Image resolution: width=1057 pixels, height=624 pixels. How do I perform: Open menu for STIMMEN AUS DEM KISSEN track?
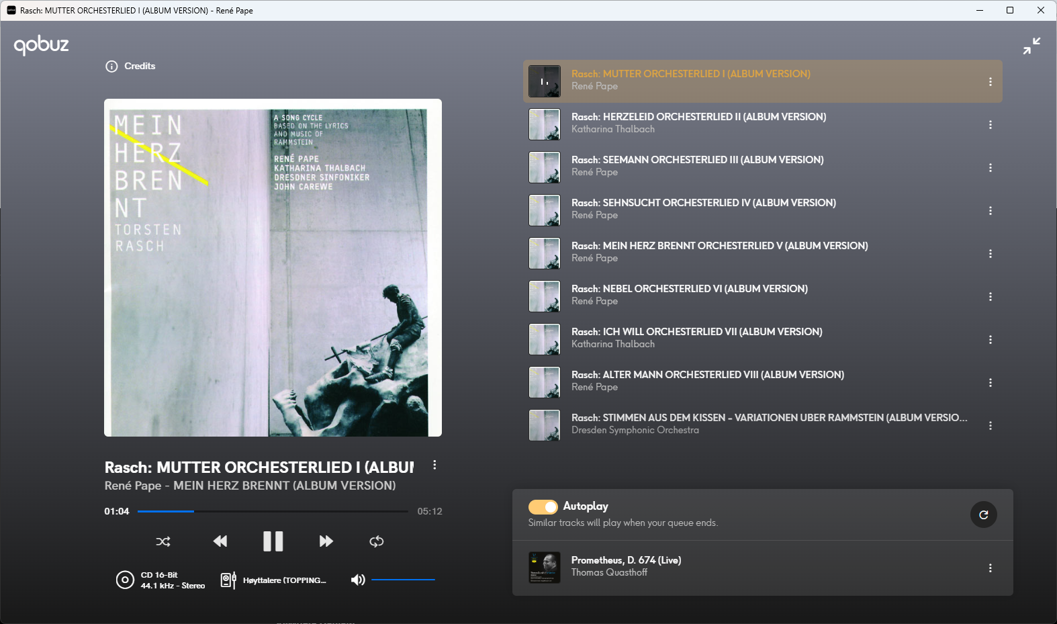tap(990, 426)
